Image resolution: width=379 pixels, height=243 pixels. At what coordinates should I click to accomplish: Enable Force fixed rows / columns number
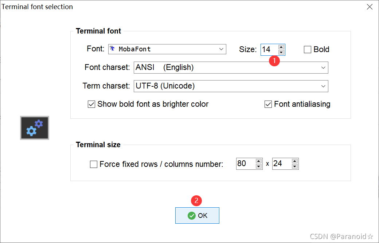pyautogui.click(x=94, y=164)
